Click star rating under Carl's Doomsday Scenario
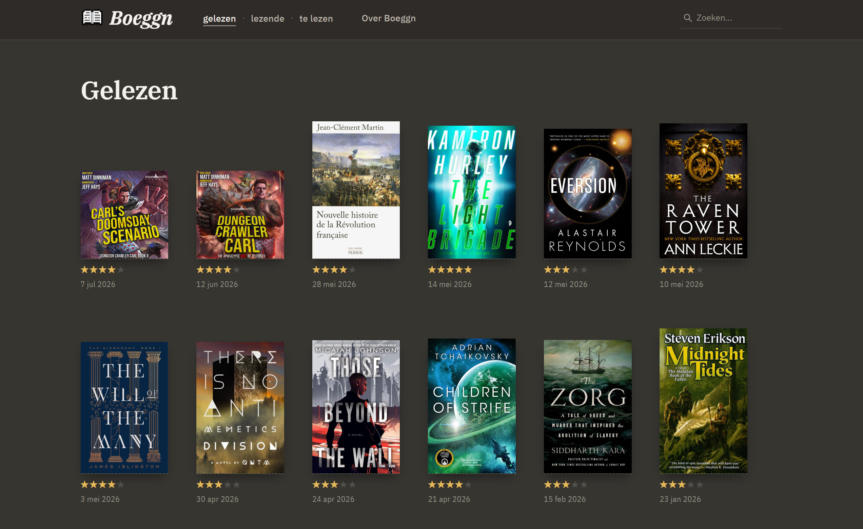The height and width of the screenshot is (529, 863). [102, 269]
